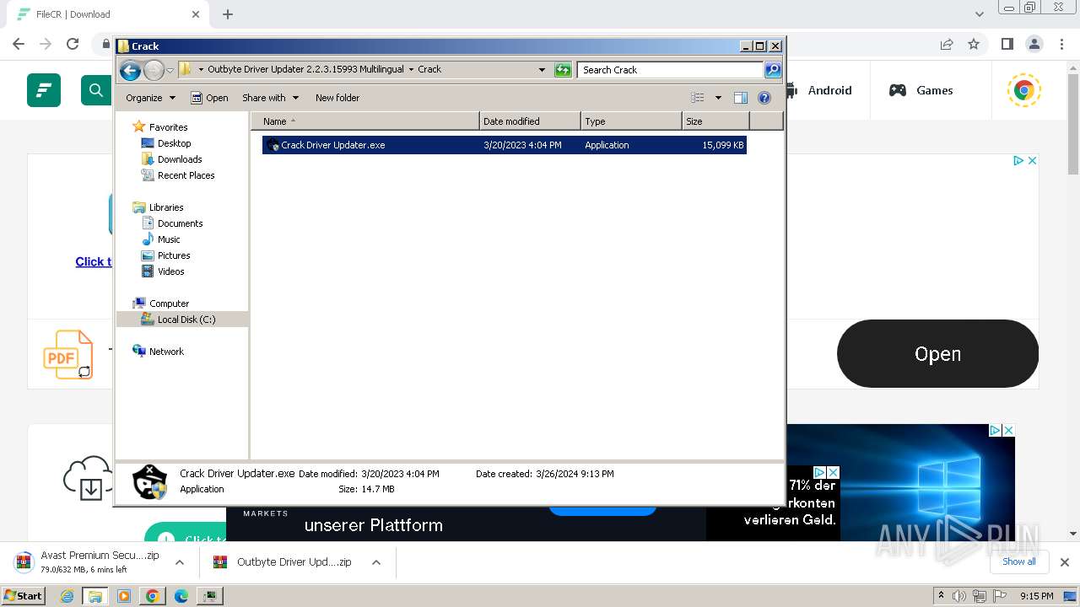Sort by Type column header
This screenshot has height=607, width=1080.
(x=631, y=121)
